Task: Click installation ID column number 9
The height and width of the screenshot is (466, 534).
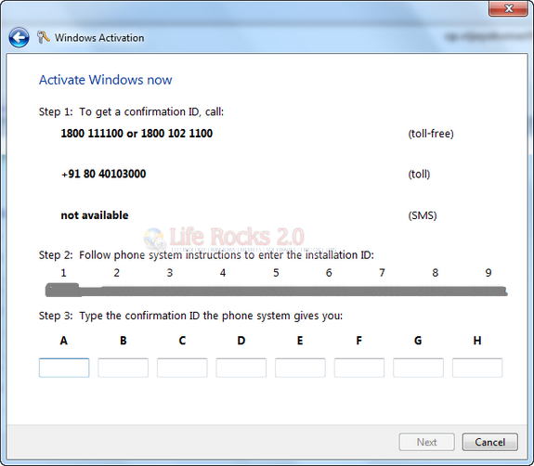Action: click(x=488, y=273)
